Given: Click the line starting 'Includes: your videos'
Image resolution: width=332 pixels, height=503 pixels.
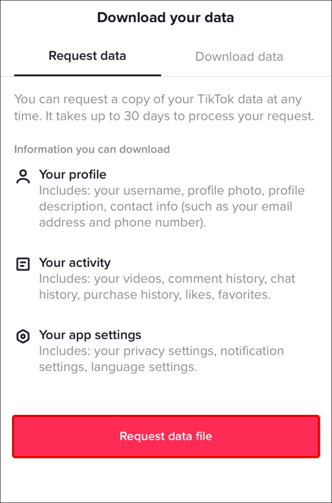Looking at the screenshot, I should click(x=166, y=278).
